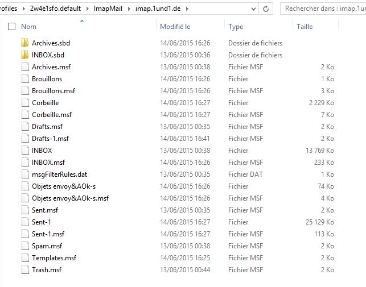
Task: Sort by the Taille column header
Action: click(305, 27)
